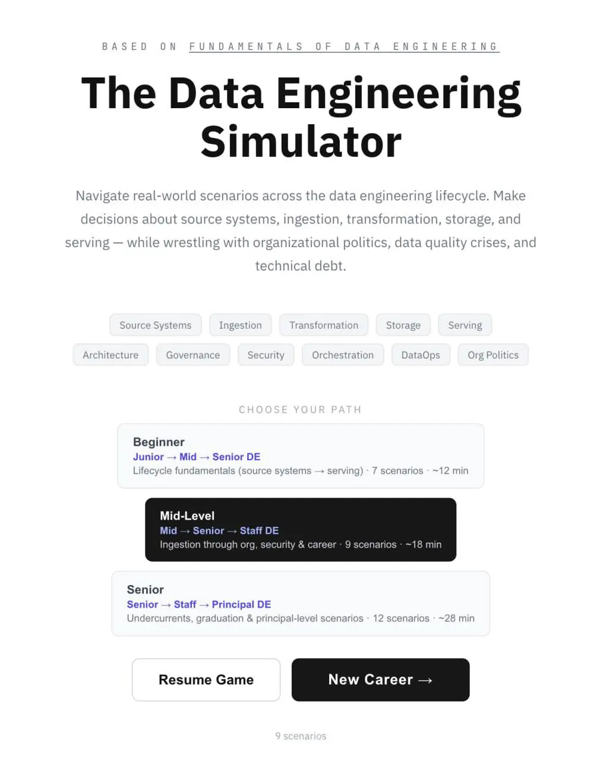Click the Source Systems tag
Image resolution: width=597 pixels, height=761 pixels.
pyautogui.click(x=156, y=325)
